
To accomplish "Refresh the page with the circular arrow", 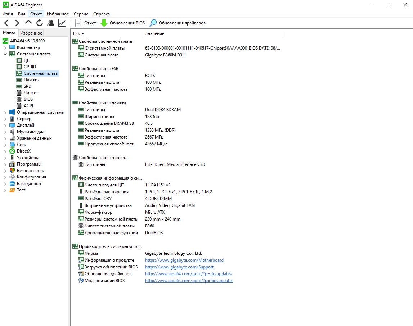I will (40, 23).
